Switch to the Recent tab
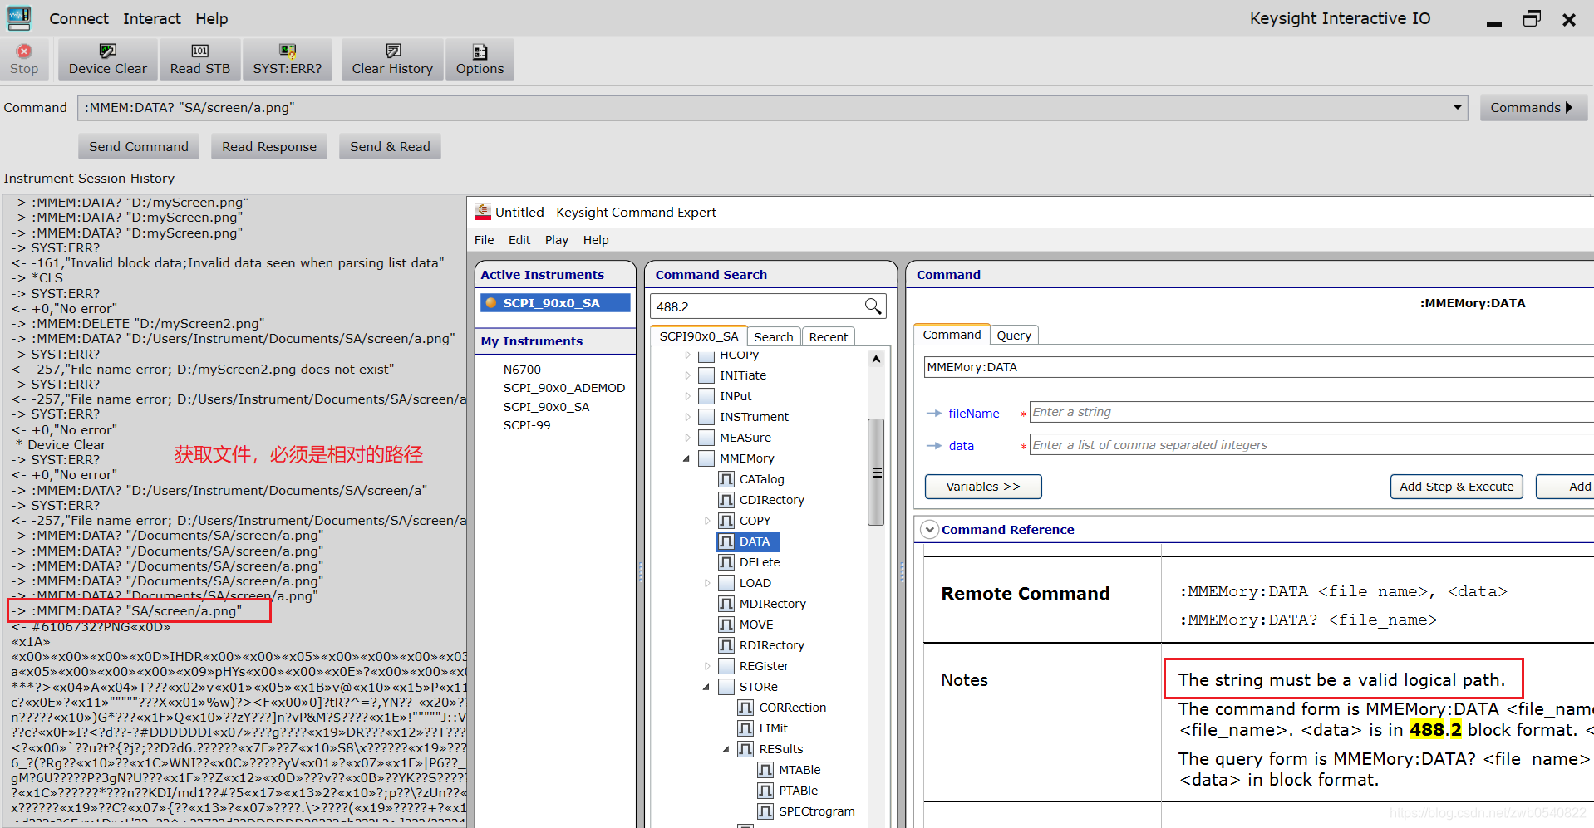Image resolution: width=1594 pixels, height=828 pixels. tap(829, 336)
